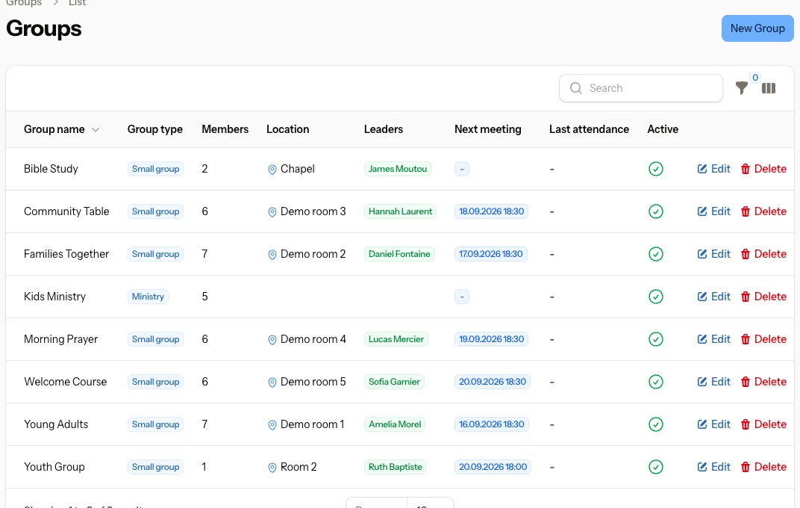Delete the Welcome Course group

pos(763,382)
